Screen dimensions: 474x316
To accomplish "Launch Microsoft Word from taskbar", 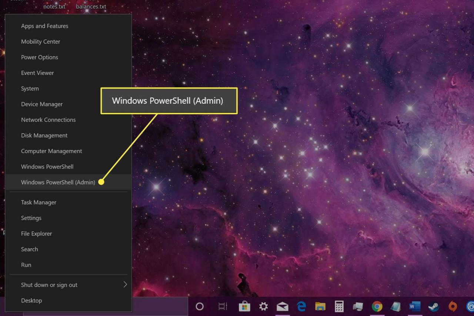I will [x=415, y=306].
